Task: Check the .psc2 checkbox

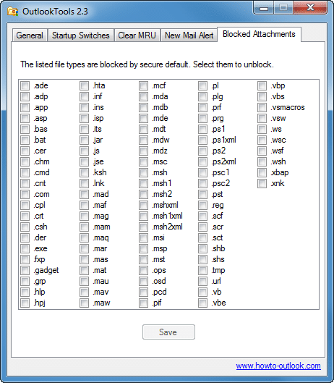Action: point(202,183)
